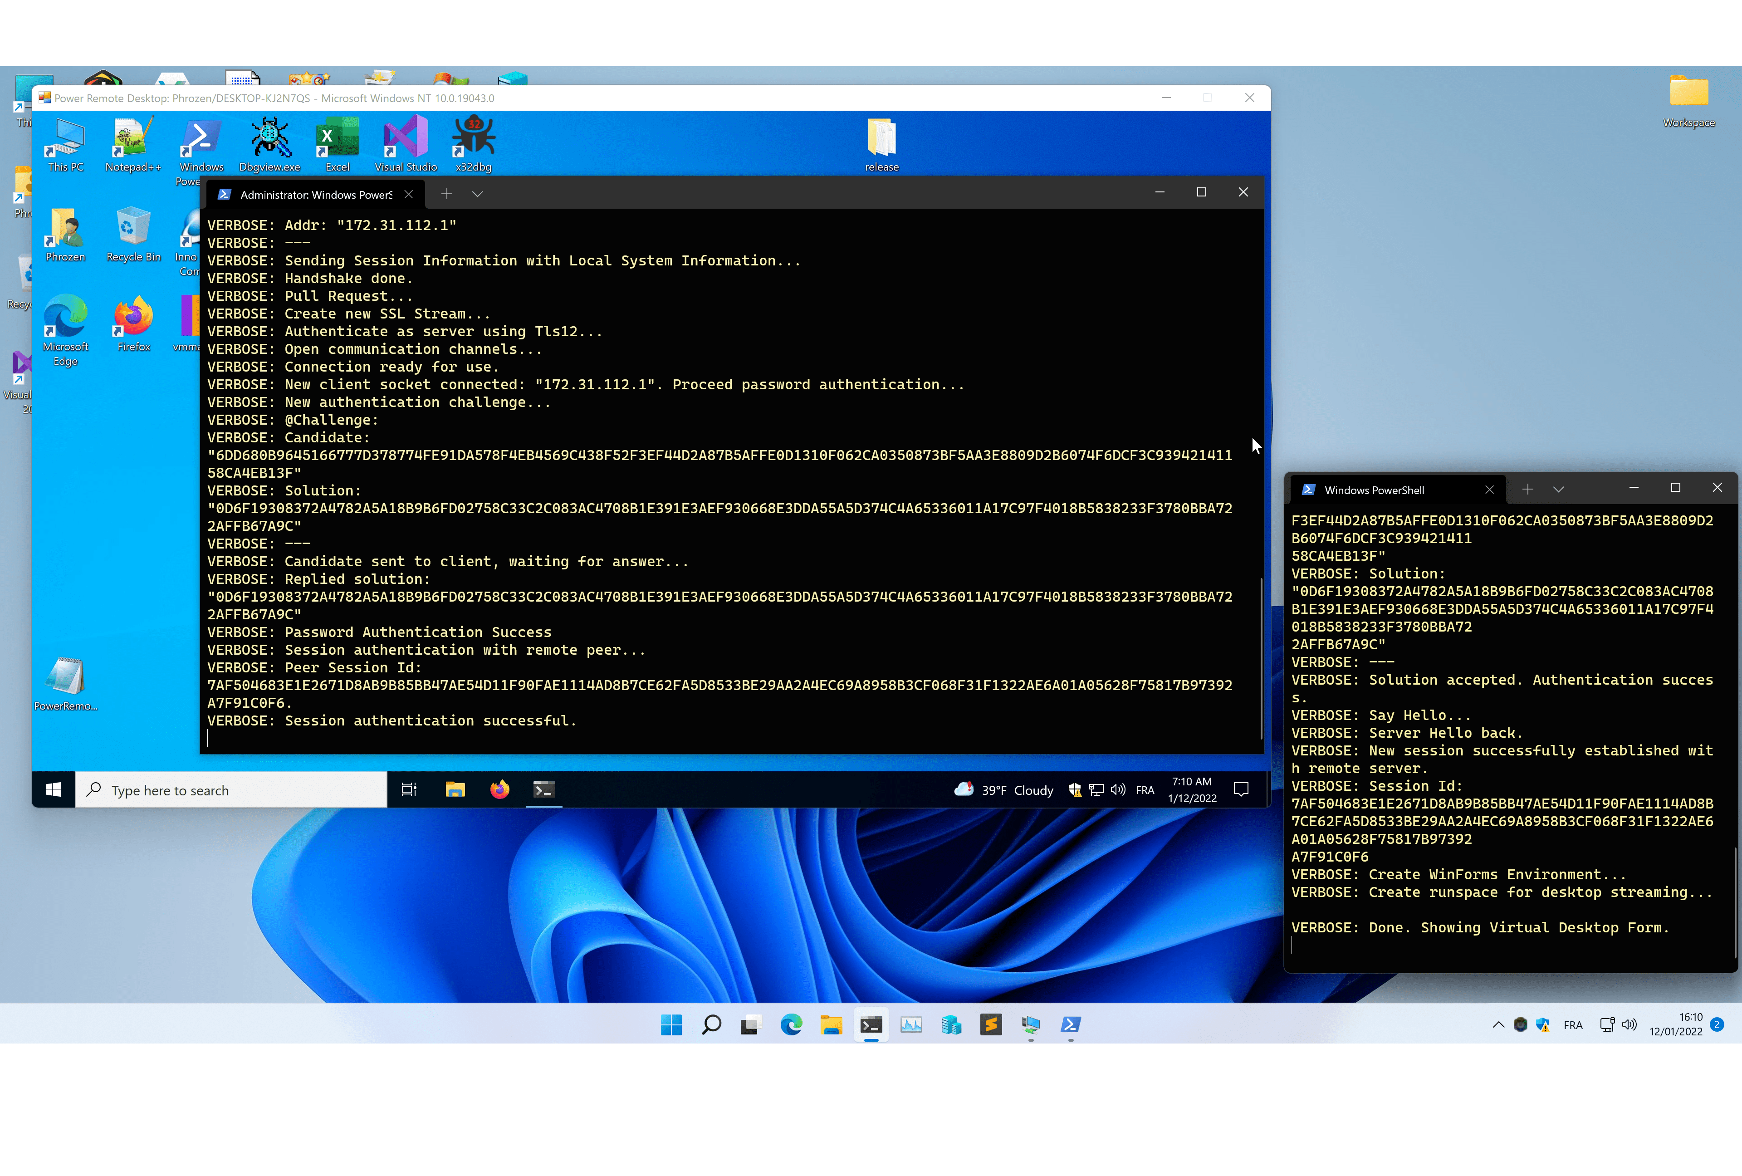Open performance monitor icon on host taskbar
The width and height of the screenshot is (1742, 1176).
[911, 1024]
